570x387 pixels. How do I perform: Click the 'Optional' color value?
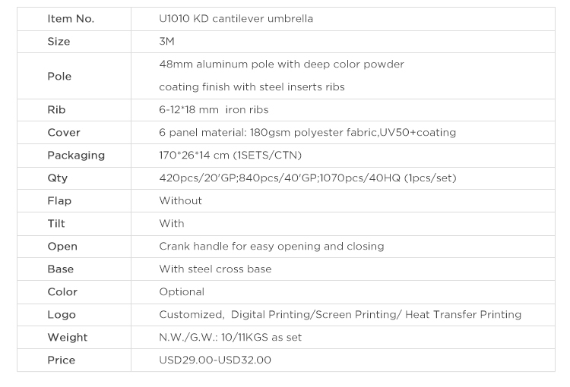coord(182,292)
